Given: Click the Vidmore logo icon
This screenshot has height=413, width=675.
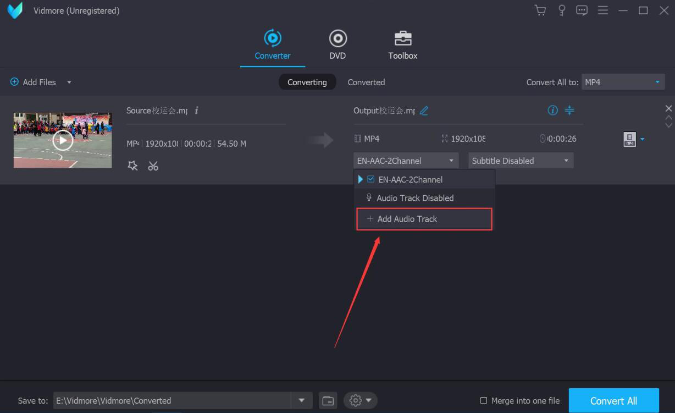Looking at the screenshot, I should [x=15, y=10].
